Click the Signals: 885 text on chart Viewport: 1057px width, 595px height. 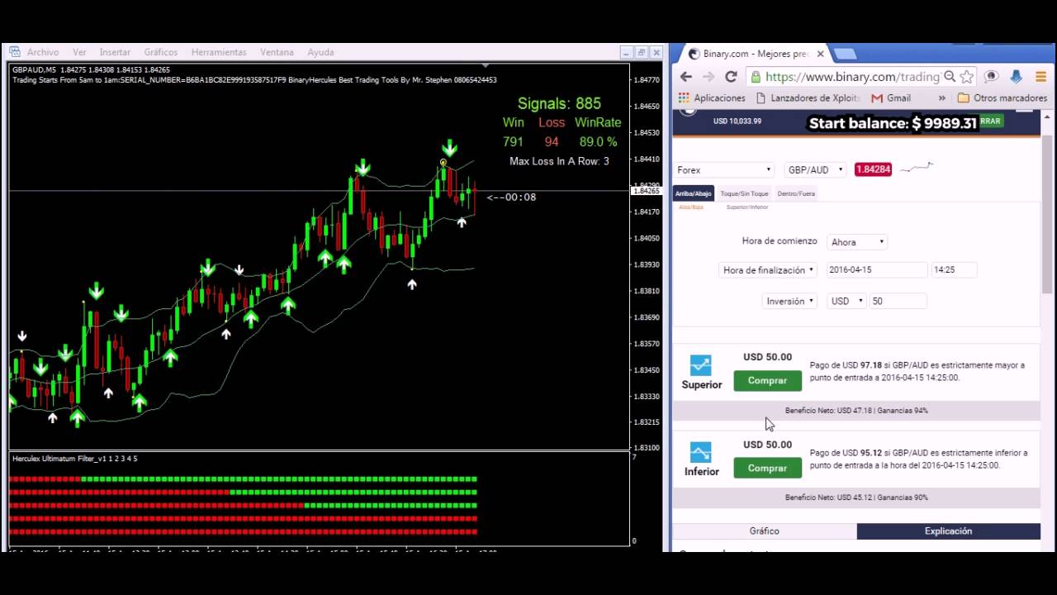(x=559, y=103)
